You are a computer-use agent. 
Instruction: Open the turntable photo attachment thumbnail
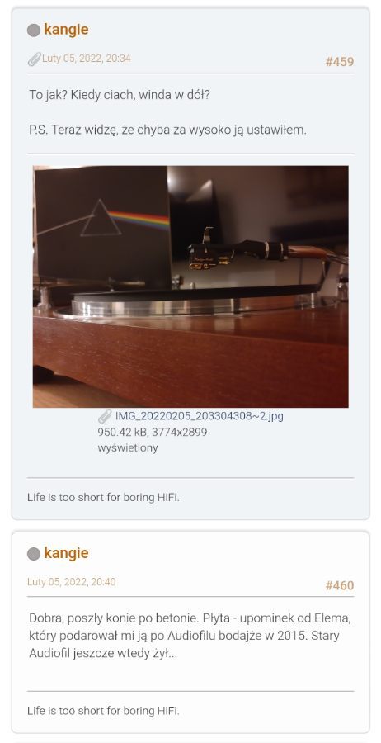point(190,286)
